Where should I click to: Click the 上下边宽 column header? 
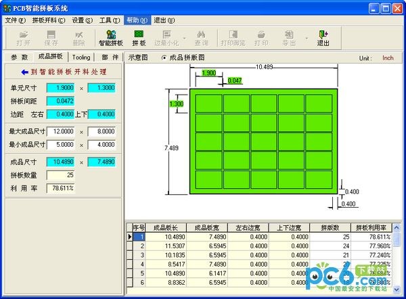click(x=289, y=228)
